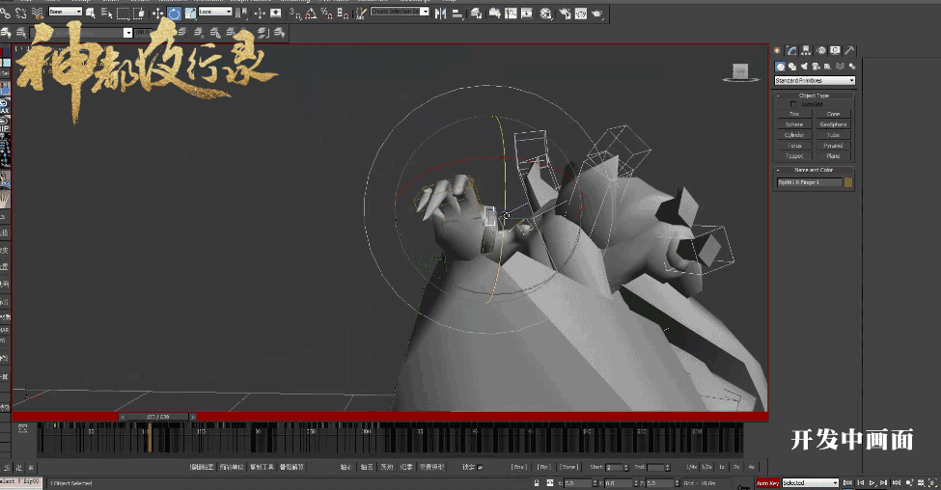Choose the Lights category icon
941x490 pixels.
tap(803, 67)
